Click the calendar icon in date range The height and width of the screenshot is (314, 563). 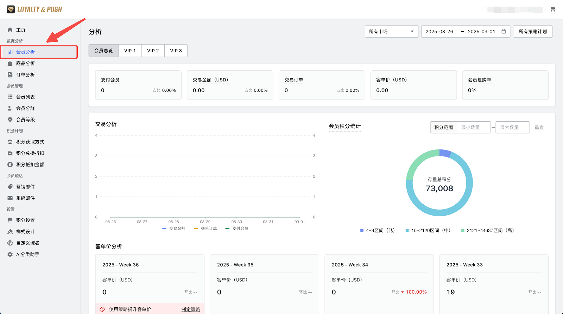click(504, 31)
